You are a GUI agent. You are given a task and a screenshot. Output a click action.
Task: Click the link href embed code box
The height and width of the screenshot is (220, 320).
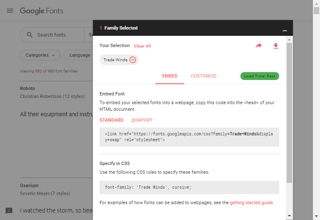(x=189, y=137)
